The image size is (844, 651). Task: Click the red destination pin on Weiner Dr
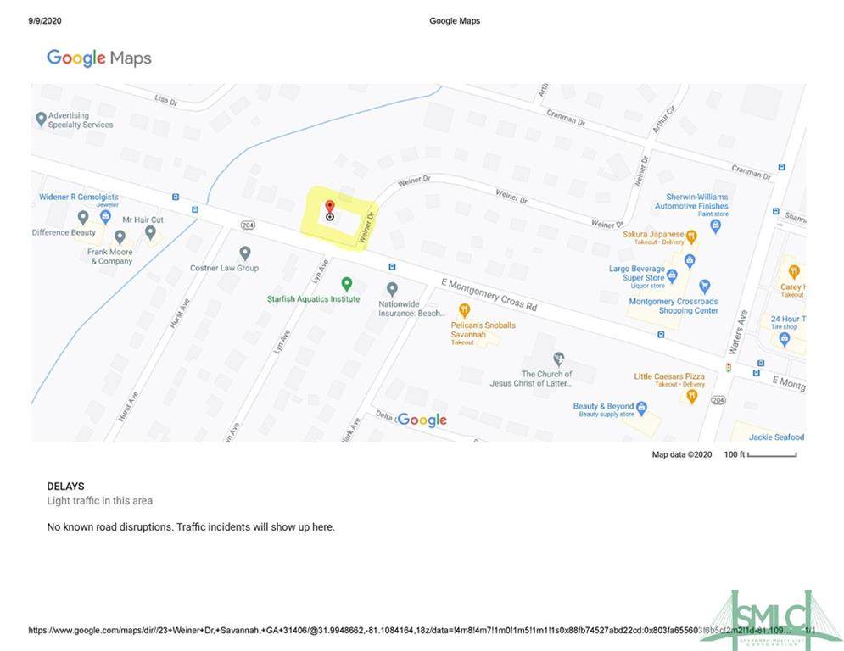pos(330,208)
